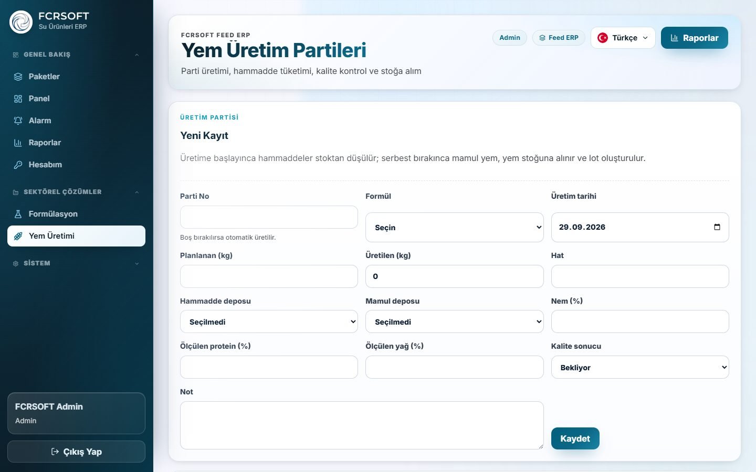The height and width of the screenshot is (472, 756).
Task: Expand the Sistem section
Action: pos(136,263)
